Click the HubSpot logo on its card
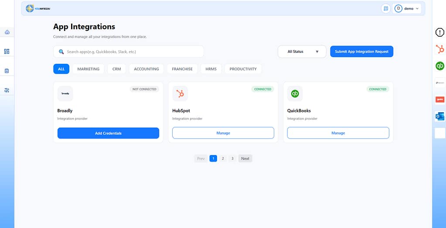The height and width of the screenshot is (228, 446). pos(180,93)
